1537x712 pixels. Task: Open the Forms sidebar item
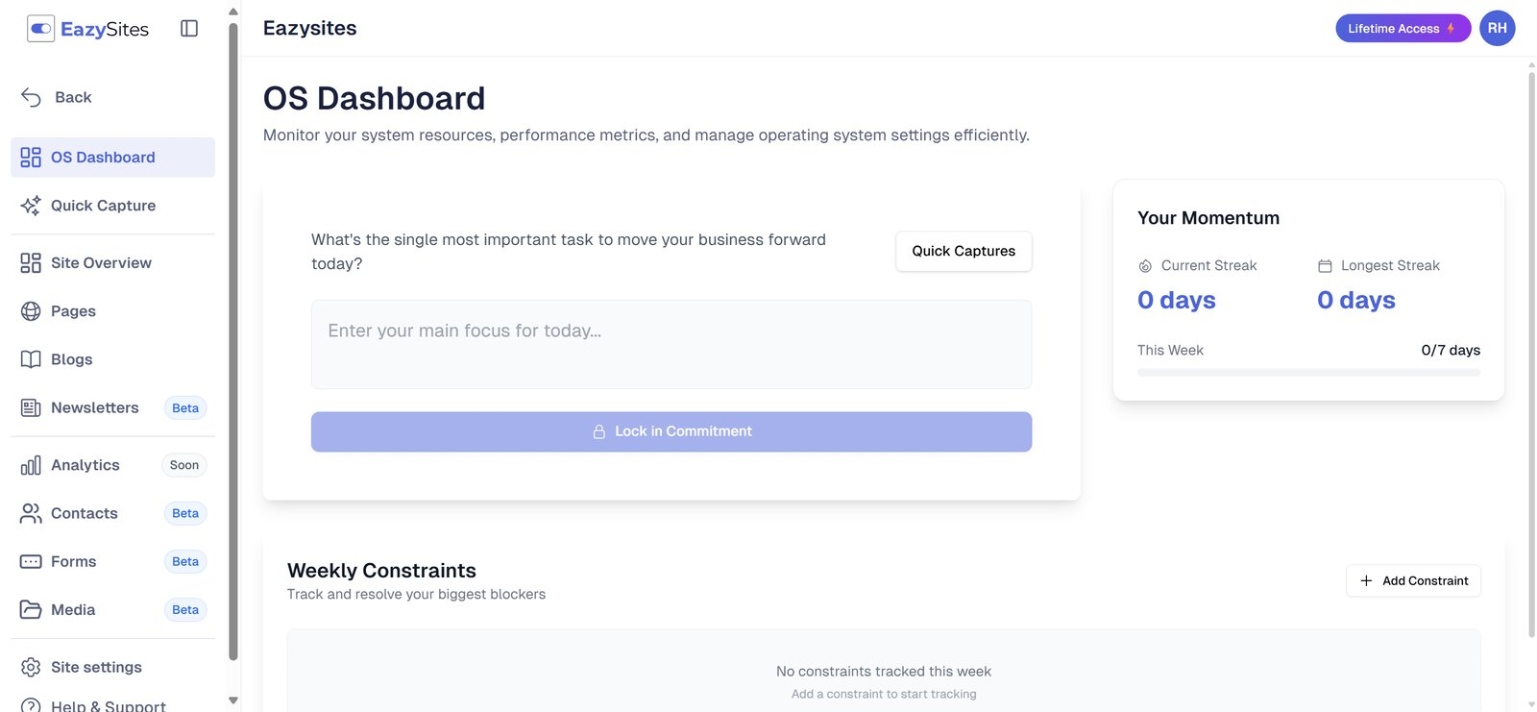(x=74, y=562)
